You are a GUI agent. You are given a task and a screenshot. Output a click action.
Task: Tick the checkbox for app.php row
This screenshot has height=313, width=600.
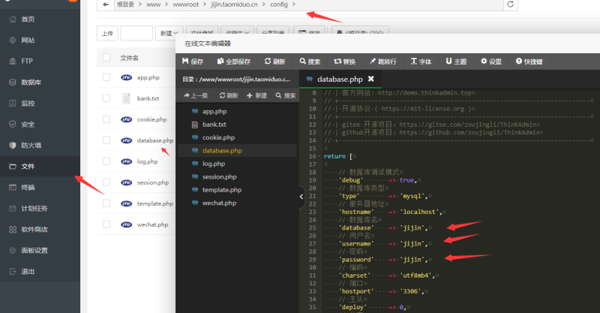click(106, 77)
